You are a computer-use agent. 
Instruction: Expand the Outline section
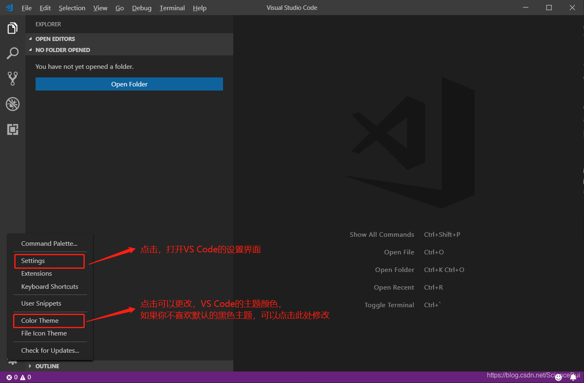coord(129,366)
